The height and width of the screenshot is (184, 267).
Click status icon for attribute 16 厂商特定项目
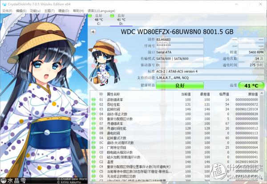(93, 147)
